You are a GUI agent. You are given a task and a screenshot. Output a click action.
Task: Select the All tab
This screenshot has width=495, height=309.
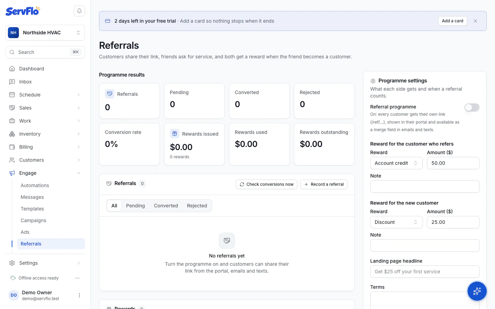pos(114,206)
